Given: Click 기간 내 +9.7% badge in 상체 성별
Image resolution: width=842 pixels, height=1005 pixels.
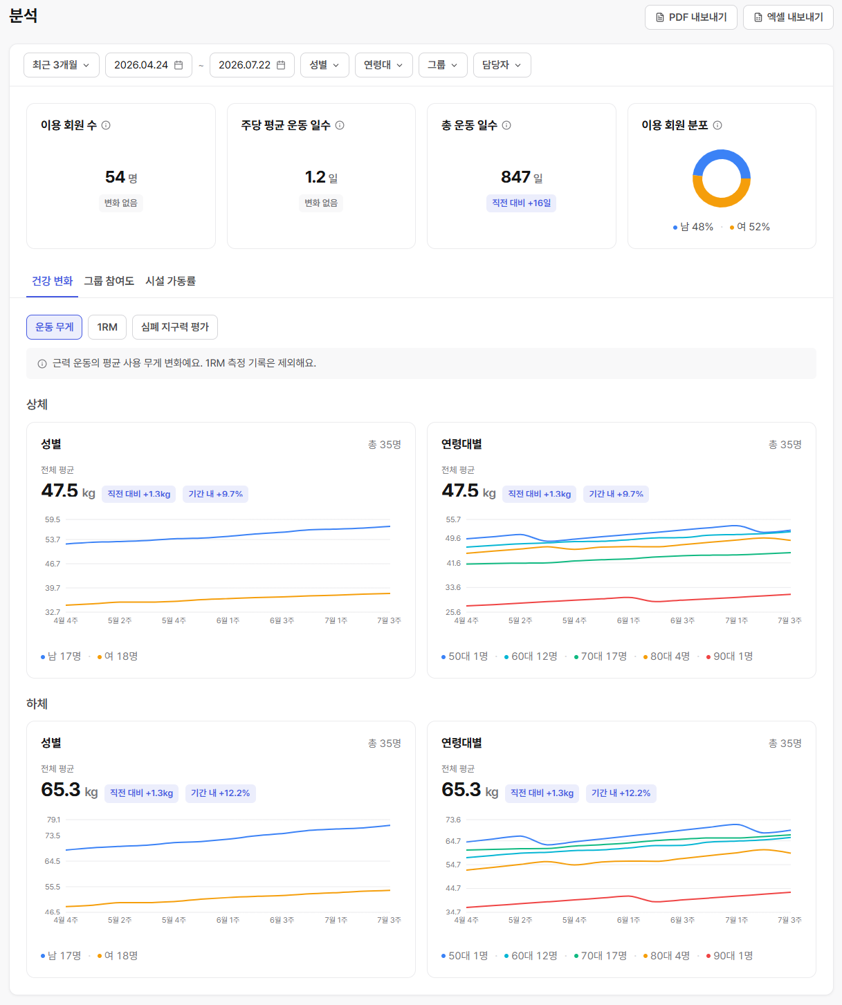Looking at the screenshot, I should (x=216, y=494).
